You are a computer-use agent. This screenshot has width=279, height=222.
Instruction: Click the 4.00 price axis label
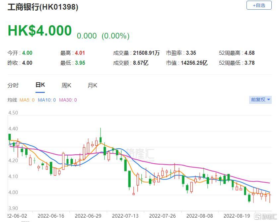[x=13, y=192]
